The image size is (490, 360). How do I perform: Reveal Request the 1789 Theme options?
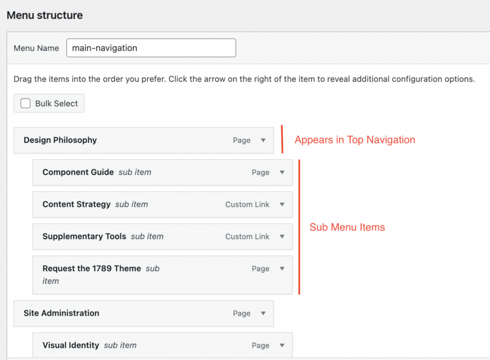[x=282, y=269]
